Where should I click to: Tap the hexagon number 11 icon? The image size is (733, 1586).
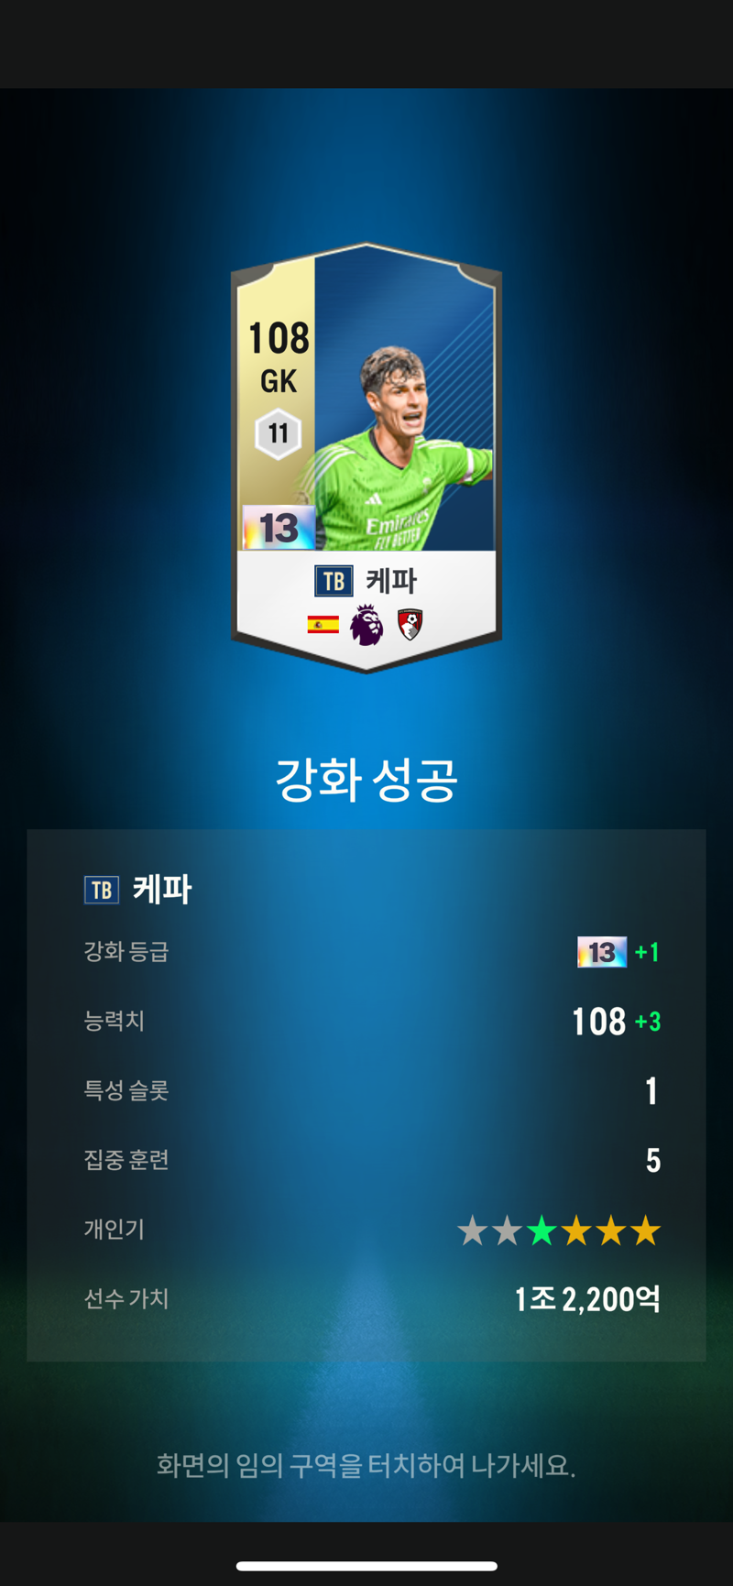coord(278,433)
